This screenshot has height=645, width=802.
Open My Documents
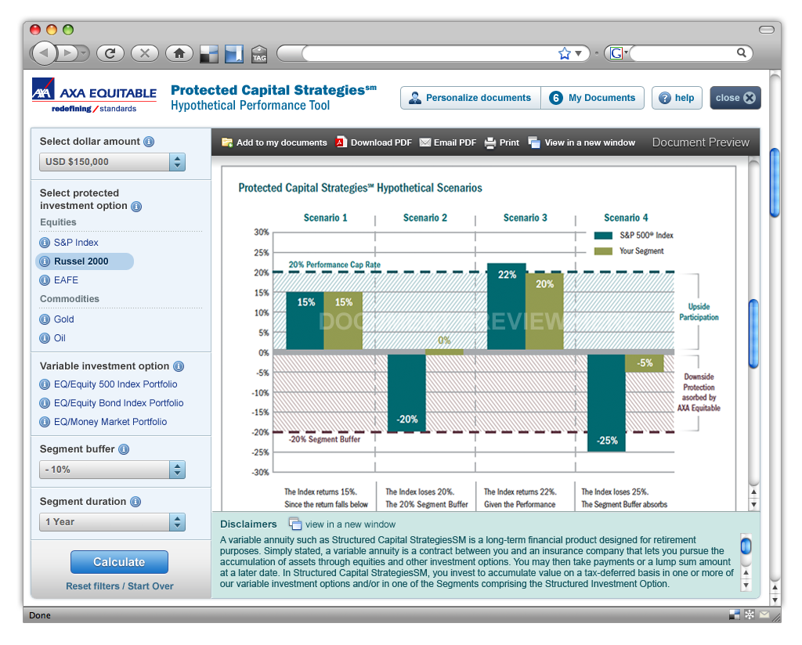(592, 98)
